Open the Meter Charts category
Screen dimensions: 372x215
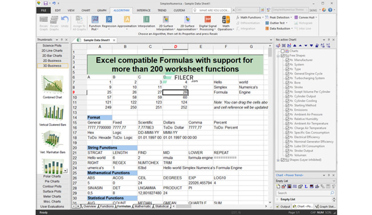pyautogui.click(x=52, y=196)
